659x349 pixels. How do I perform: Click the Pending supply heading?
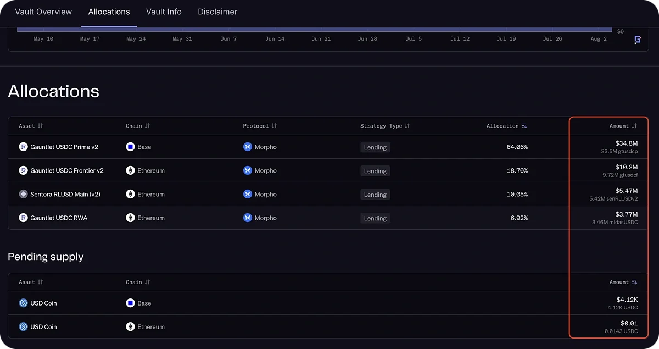click(46, 257)
